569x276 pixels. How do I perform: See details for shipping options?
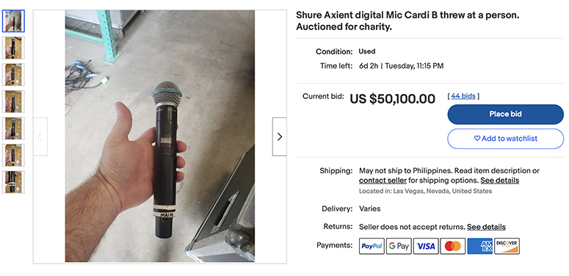click(x=500, y=181)
